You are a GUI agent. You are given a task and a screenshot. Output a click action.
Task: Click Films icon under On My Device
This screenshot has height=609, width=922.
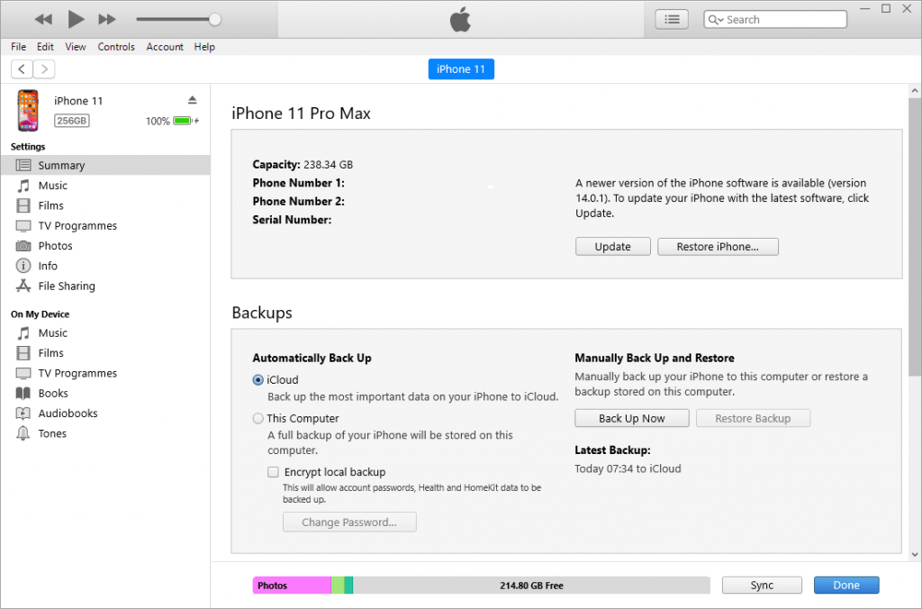(23, 353)
